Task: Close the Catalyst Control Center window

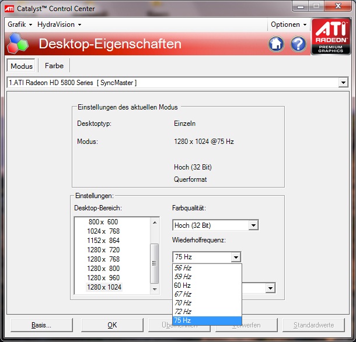Action: coord(338,6)
